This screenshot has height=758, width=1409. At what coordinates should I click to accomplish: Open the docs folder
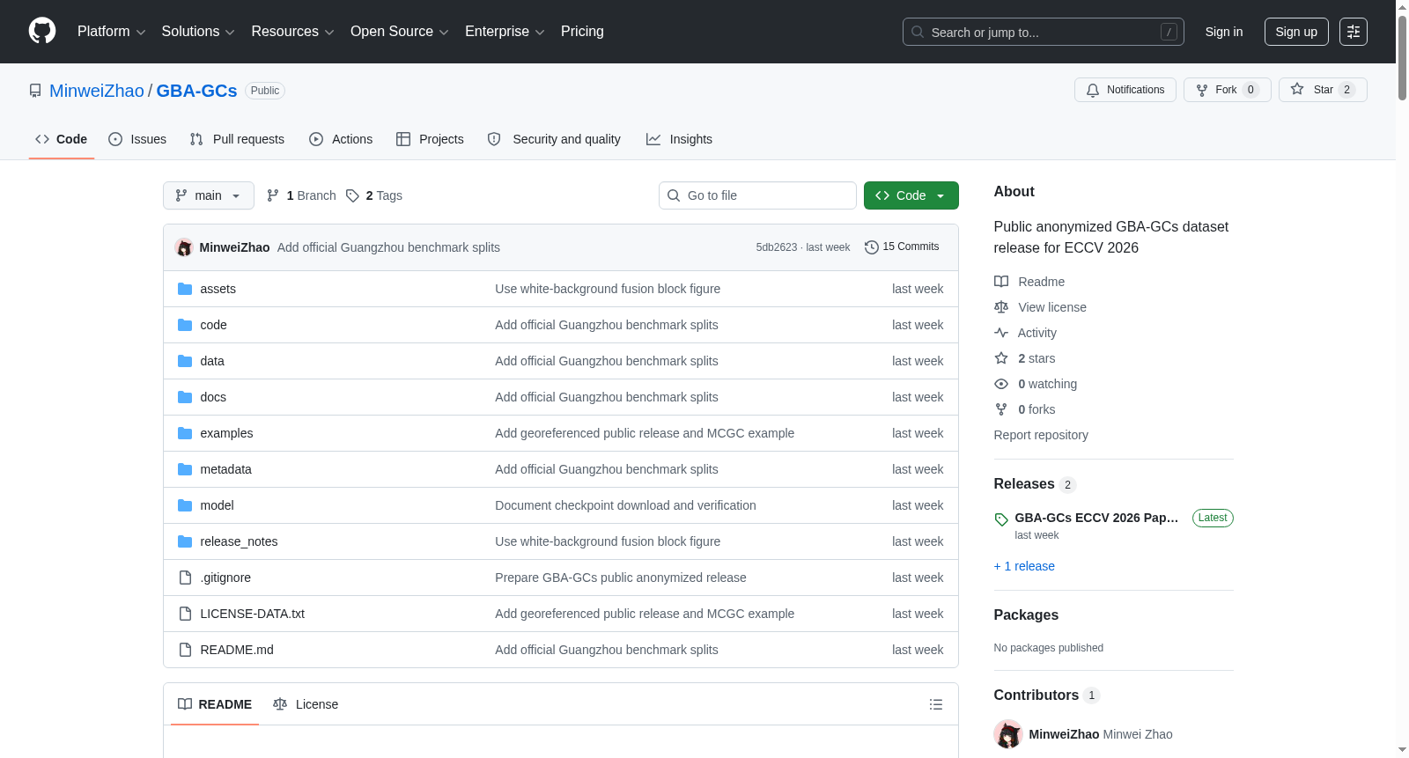(x=213, y=397)
